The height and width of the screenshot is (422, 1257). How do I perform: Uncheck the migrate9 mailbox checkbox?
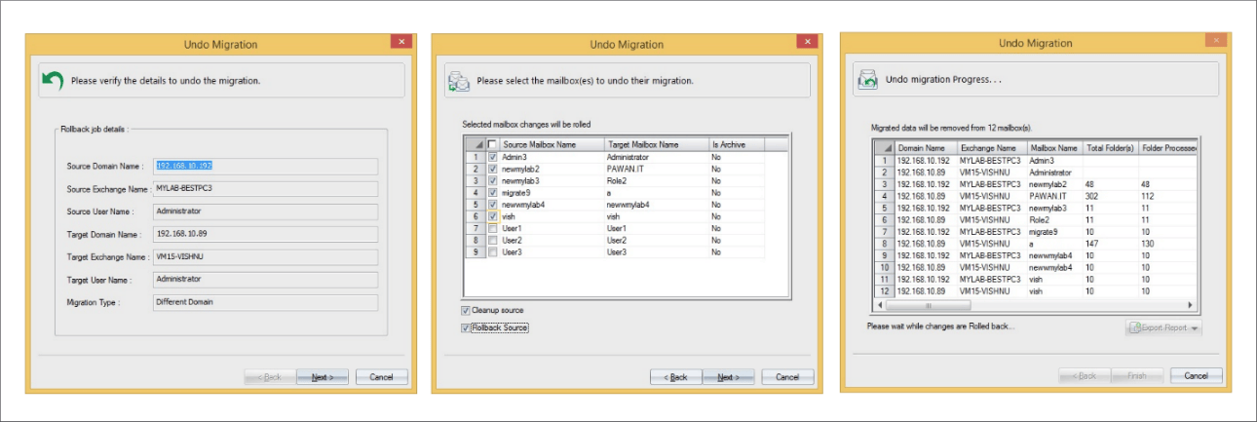(492, 192)
